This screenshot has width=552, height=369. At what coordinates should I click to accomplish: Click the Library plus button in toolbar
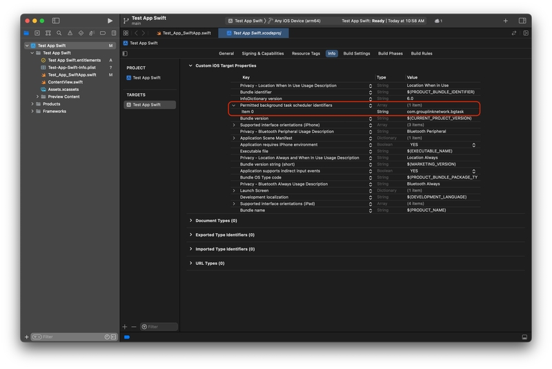point(505,21)
